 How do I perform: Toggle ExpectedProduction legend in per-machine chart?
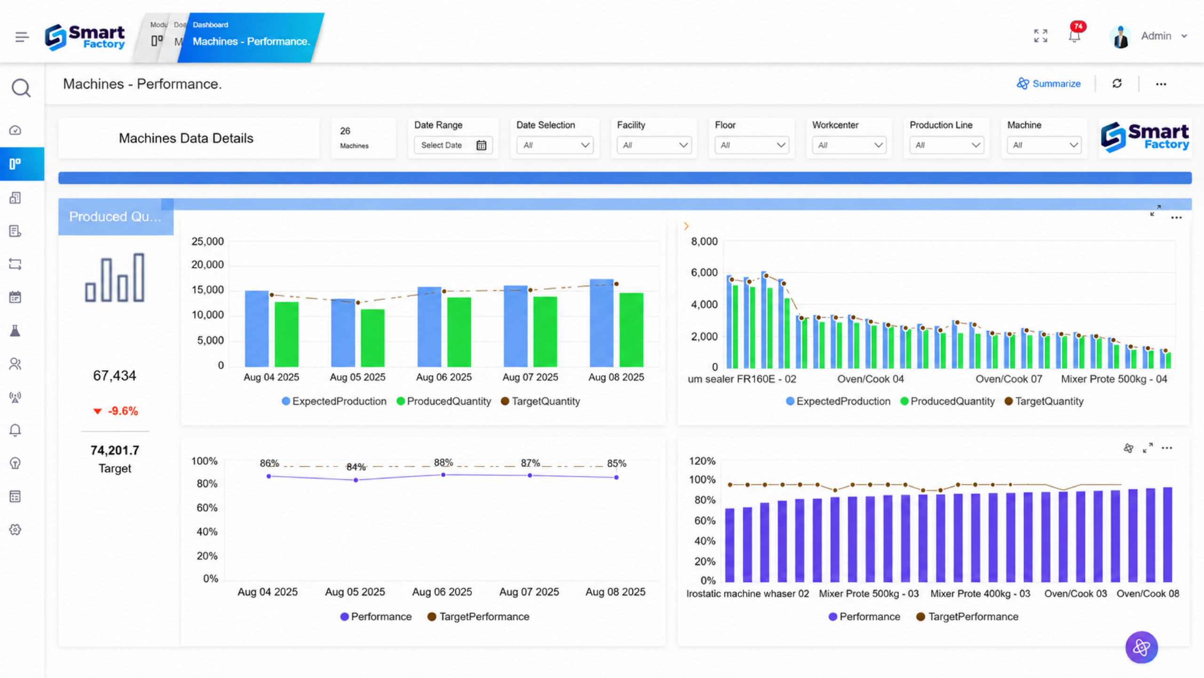point(838,401)
